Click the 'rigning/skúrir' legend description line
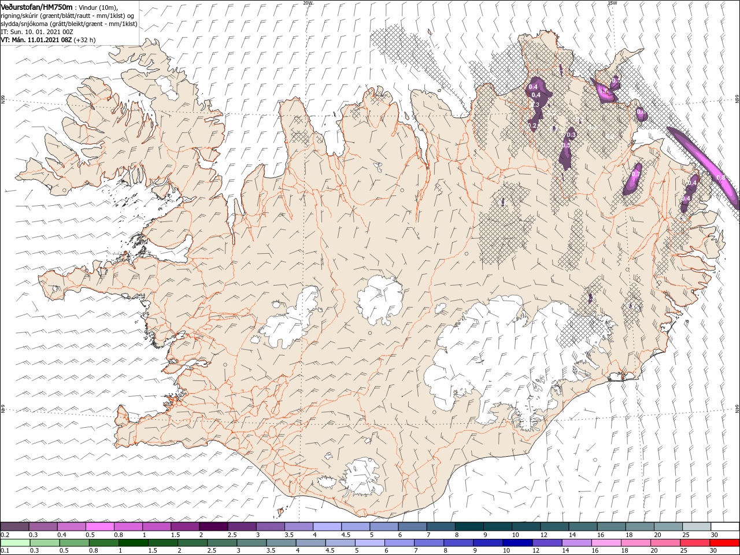The image size is (740, 555). coord(68,16)
